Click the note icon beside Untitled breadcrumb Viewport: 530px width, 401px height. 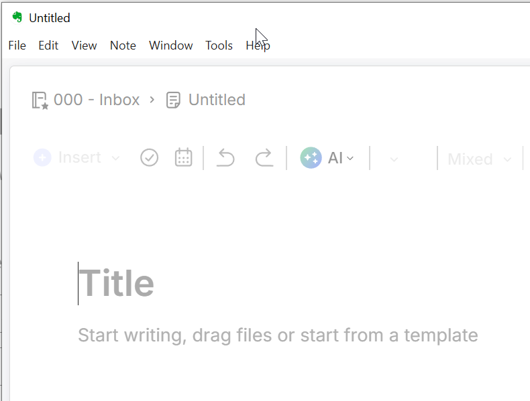point(173,100)
